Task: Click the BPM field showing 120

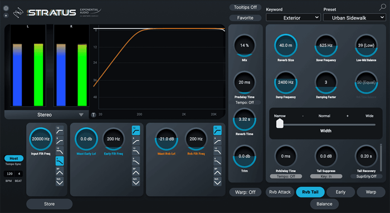Action: [x=9, y=174]
